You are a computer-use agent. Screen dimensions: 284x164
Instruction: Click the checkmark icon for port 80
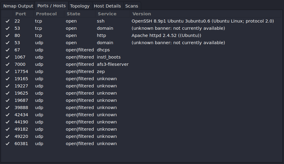point(8,35)
